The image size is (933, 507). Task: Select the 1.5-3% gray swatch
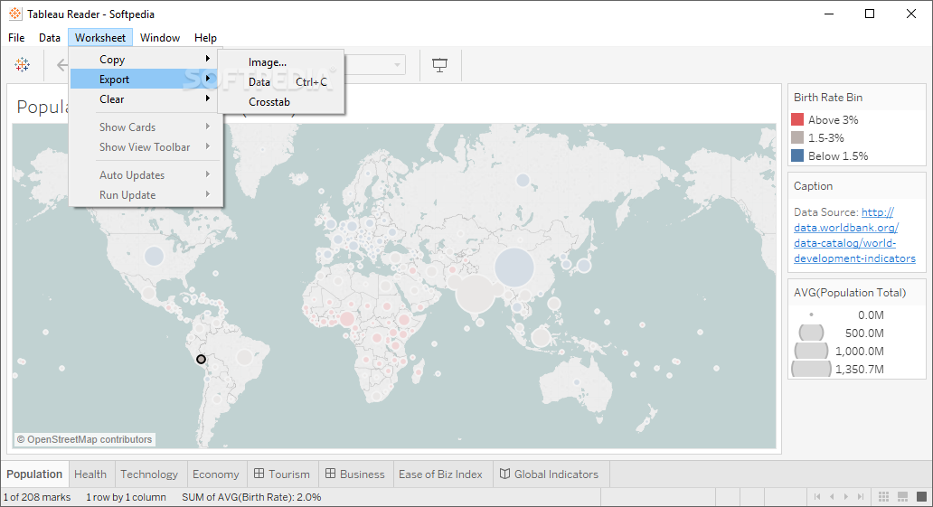coord(797,137)
